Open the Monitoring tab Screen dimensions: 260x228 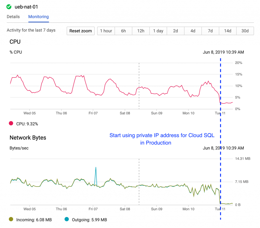pyautogui.click(x=39, y=17)
